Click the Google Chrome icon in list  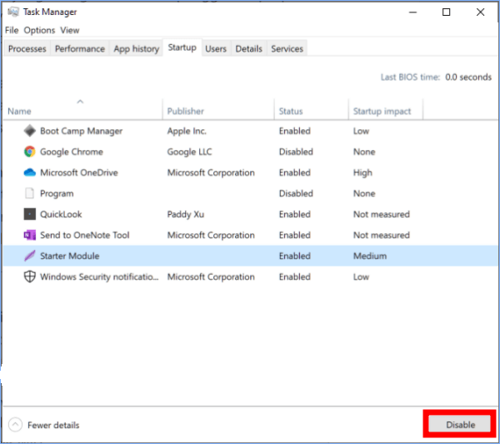pos(30,152)
